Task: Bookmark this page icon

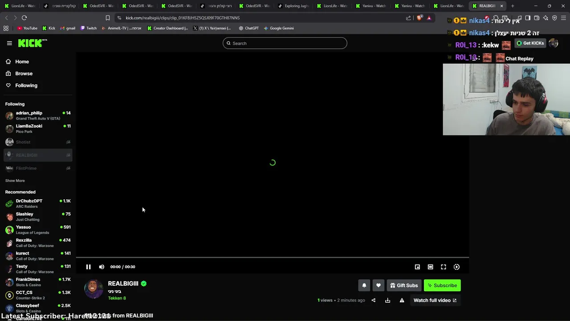Action: tap(107, 18)
